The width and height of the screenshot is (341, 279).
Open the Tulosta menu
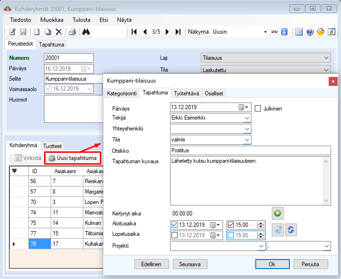(x=81, y=20)
